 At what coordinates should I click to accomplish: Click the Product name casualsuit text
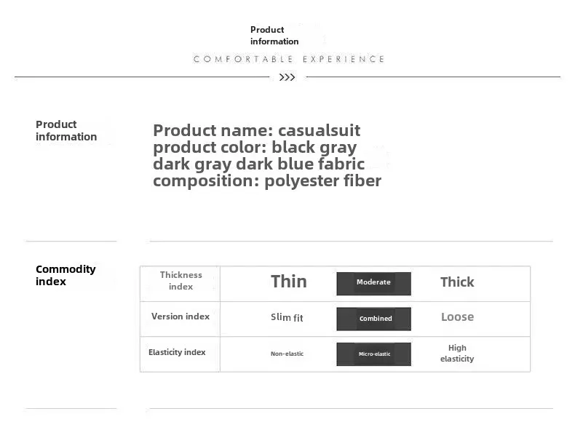[256, 130]
